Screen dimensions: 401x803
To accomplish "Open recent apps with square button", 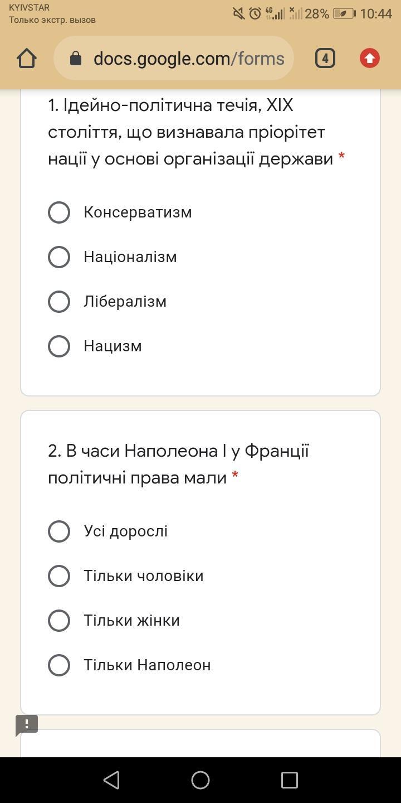I will [289, 780].
